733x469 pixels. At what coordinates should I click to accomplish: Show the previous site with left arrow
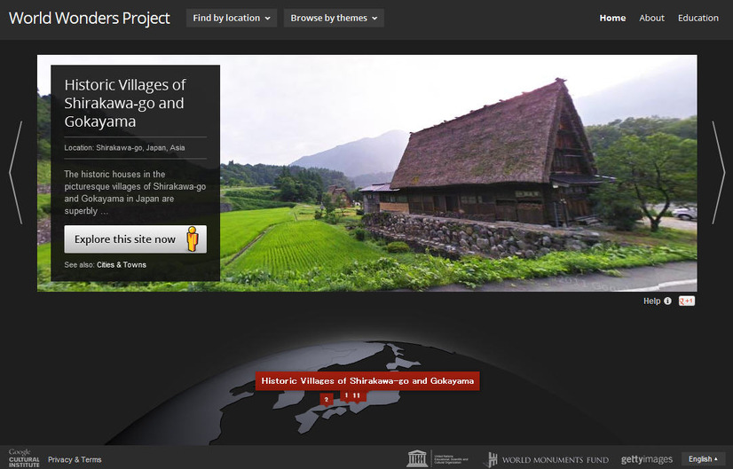[x=16, y=172]
